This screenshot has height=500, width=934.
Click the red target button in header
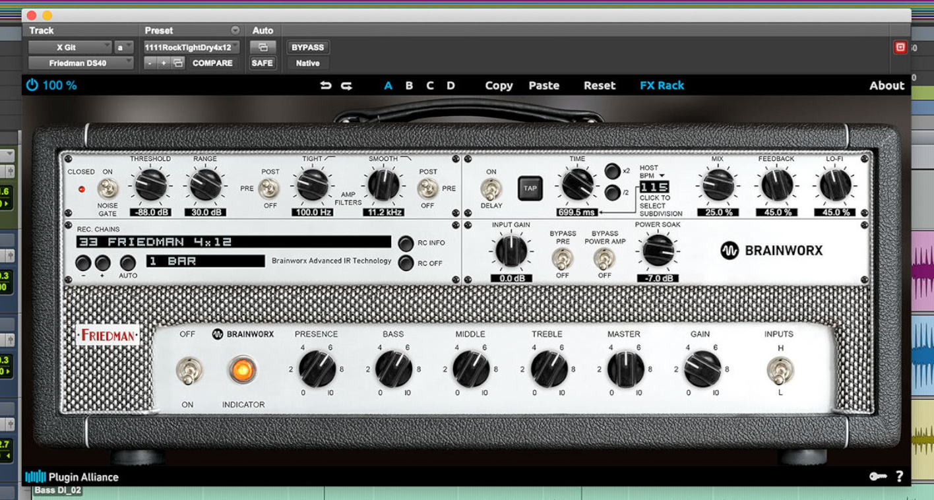tap(900, 47)
